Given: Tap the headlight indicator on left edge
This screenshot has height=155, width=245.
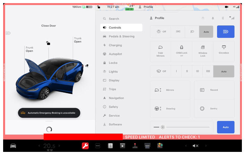Looking at the screenshot, I should point(8,33).
